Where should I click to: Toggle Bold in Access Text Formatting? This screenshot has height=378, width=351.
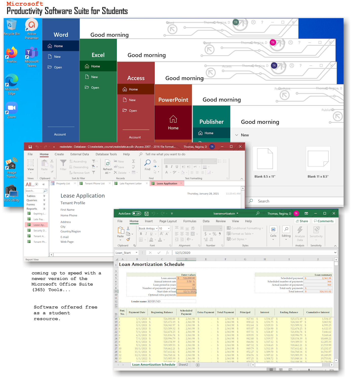point(167,167)
